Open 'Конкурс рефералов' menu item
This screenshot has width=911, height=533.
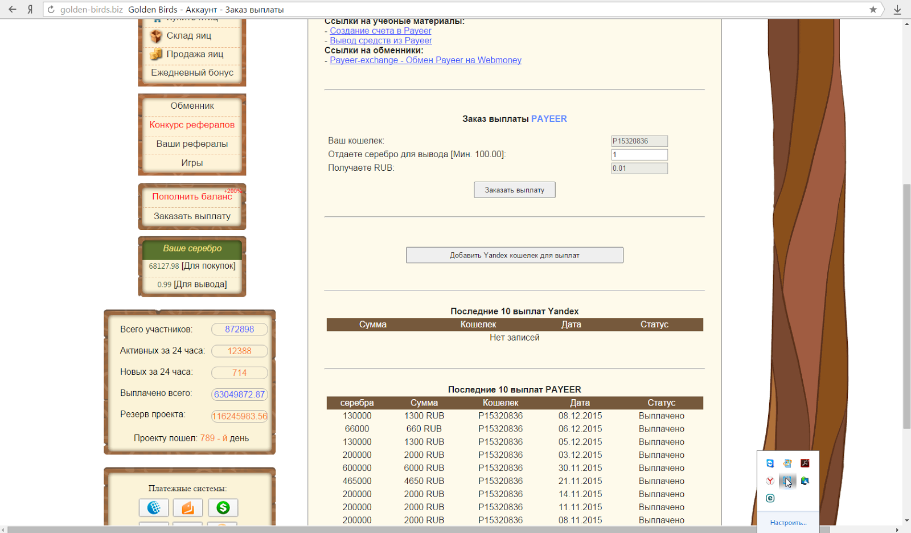point(192,125)
